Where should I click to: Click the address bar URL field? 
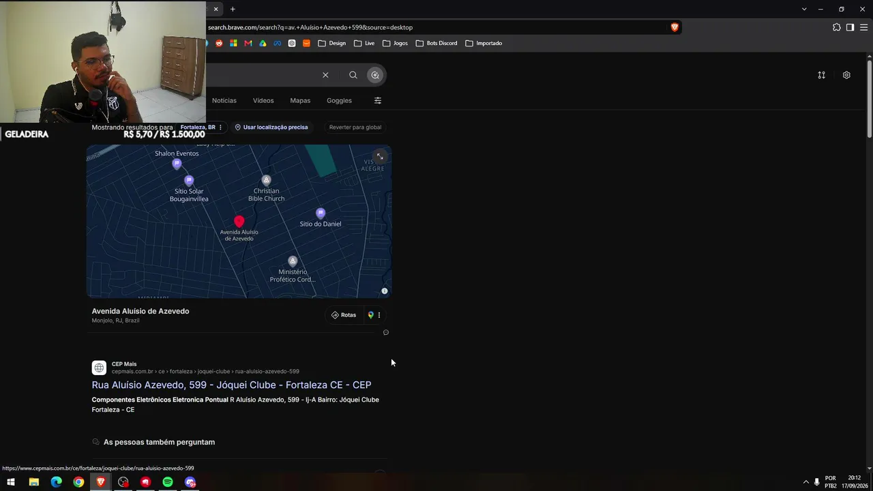(x=436, y=27)
